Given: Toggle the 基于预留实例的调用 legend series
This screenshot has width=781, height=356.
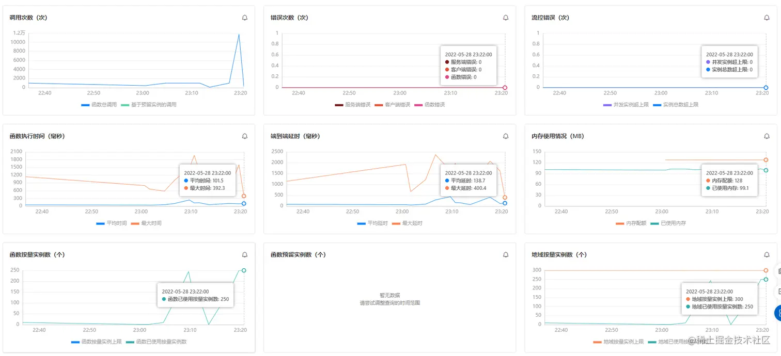Looking at the screenshot, I should click(x=149, y=105).
